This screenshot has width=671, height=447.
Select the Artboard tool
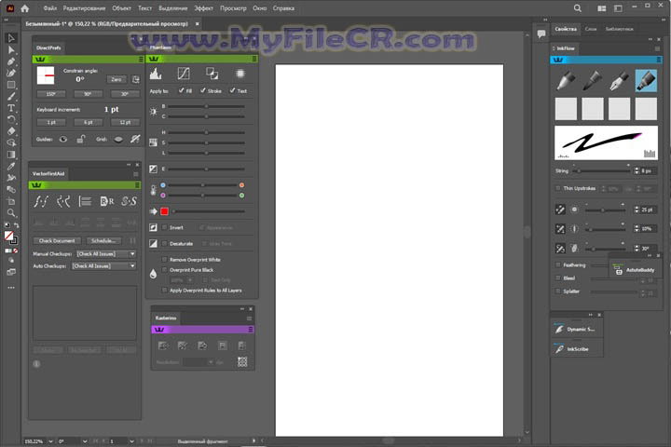pos(11,201)
